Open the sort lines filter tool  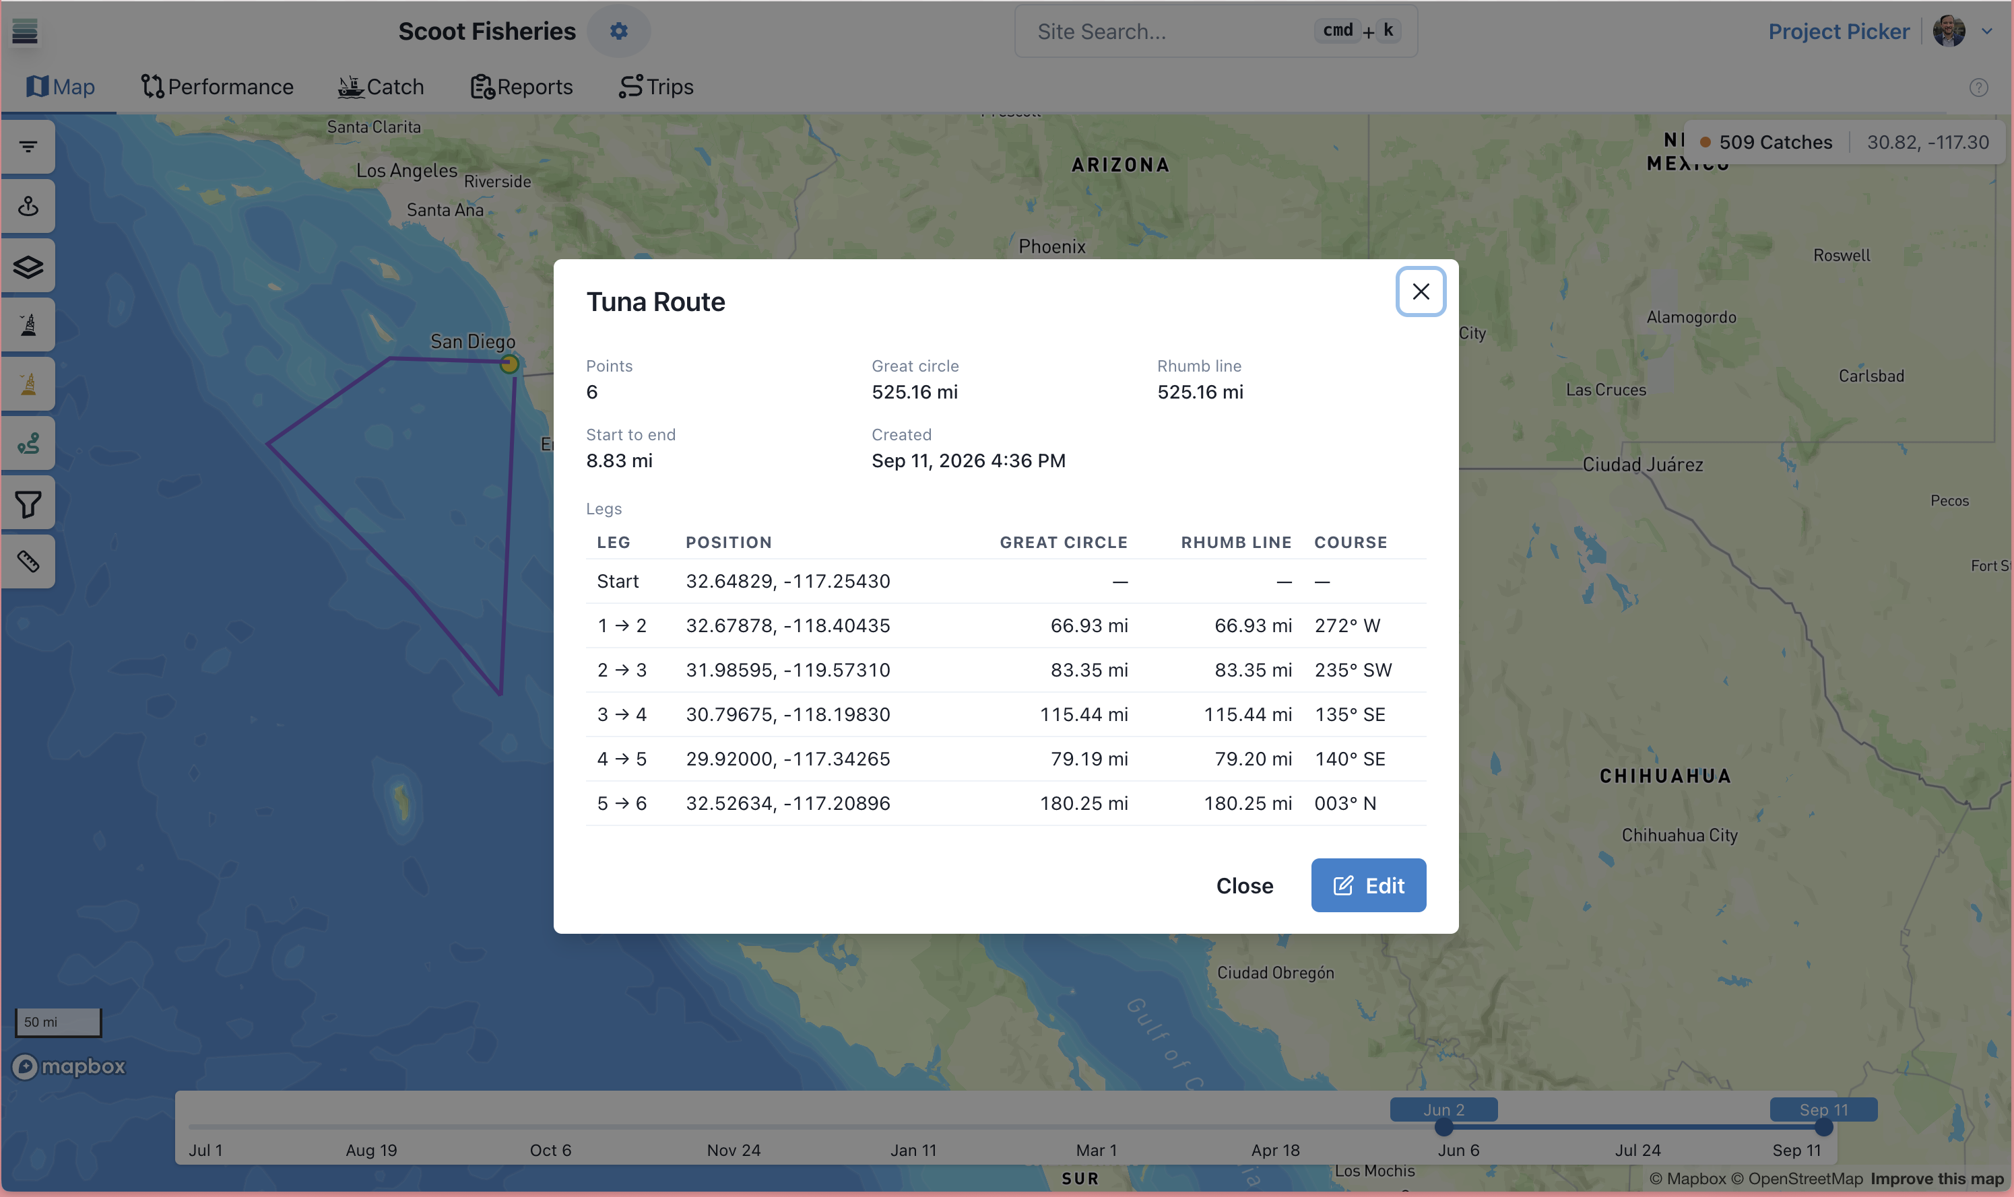pyautogui.click(x=28, y=147)
